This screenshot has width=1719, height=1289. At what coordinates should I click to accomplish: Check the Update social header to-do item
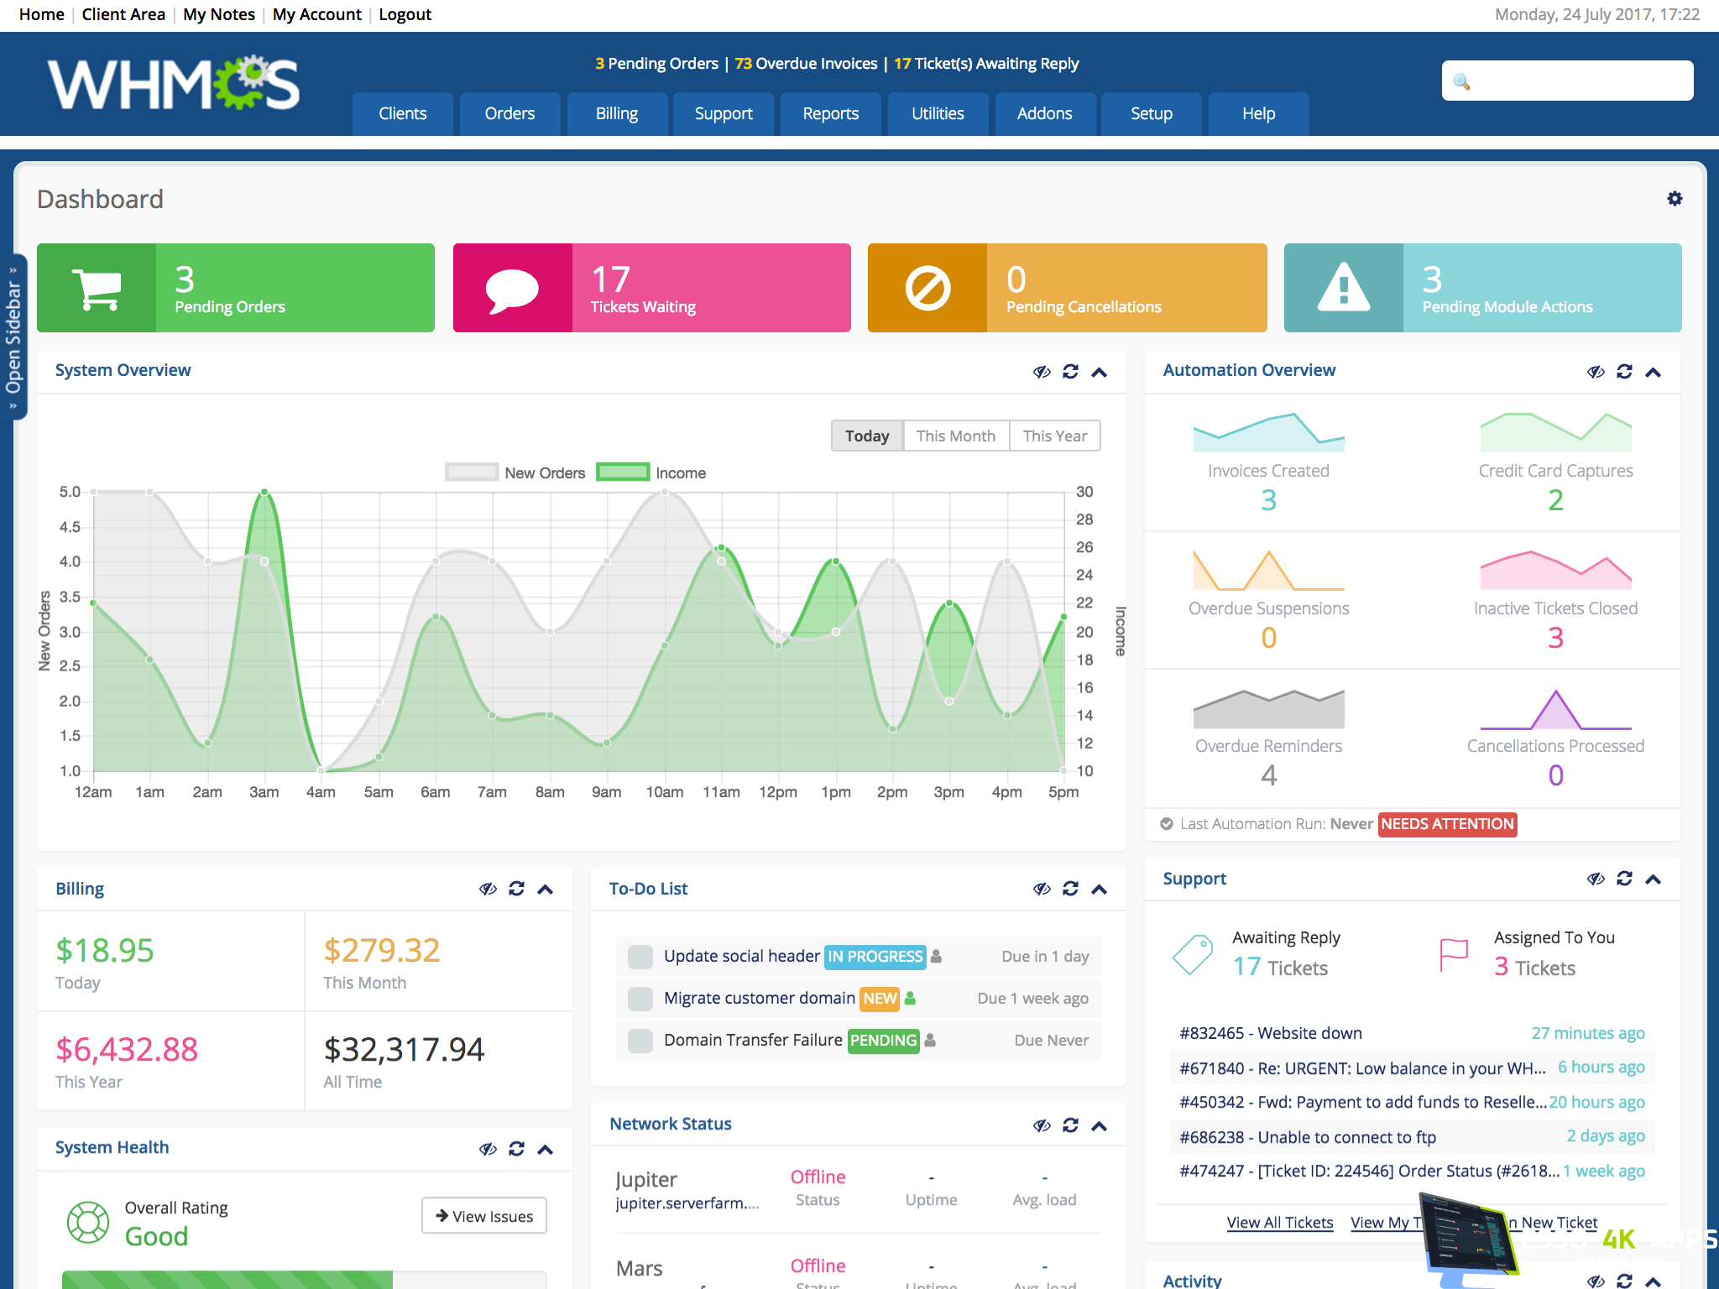(x=640, y=957)
